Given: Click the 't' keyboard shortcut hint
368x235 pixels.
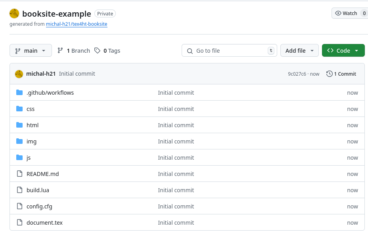Looking at the screenshot, I should tap(271, 50).
